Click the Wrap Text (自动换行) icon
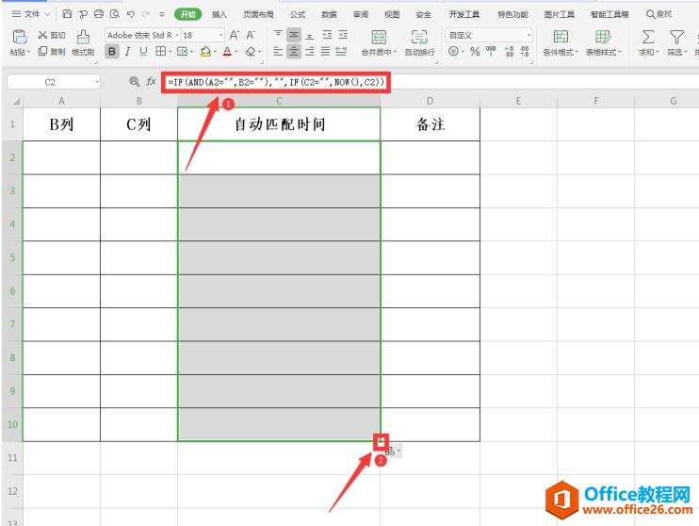Viewport: 699px width, 526px height. (x=419, y=37)
